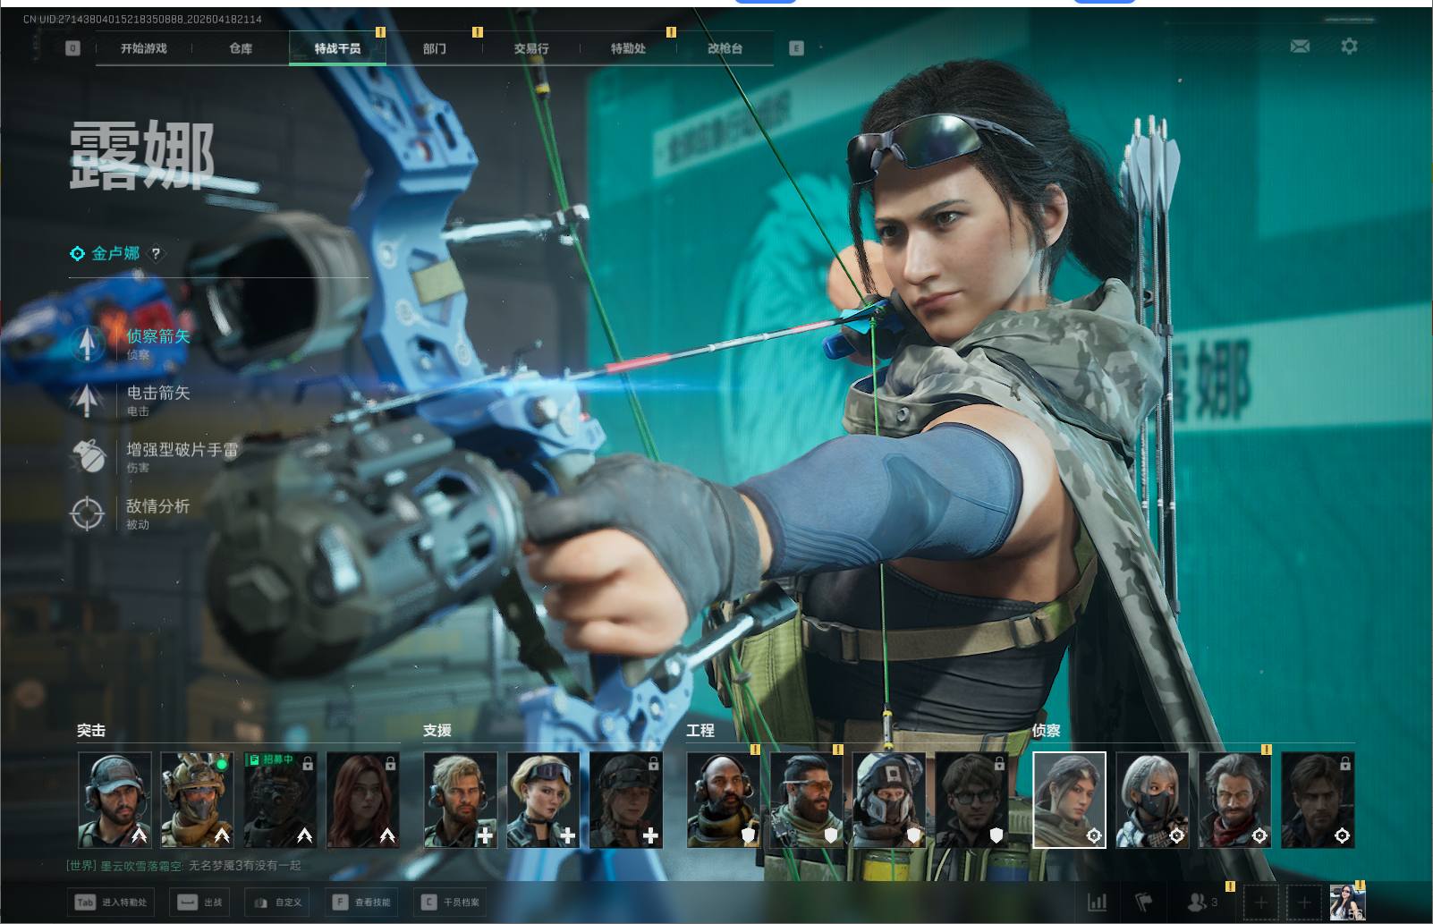Select the locked 工程 operator with glasses
The image size is (1433, 924).
(972, 800)
